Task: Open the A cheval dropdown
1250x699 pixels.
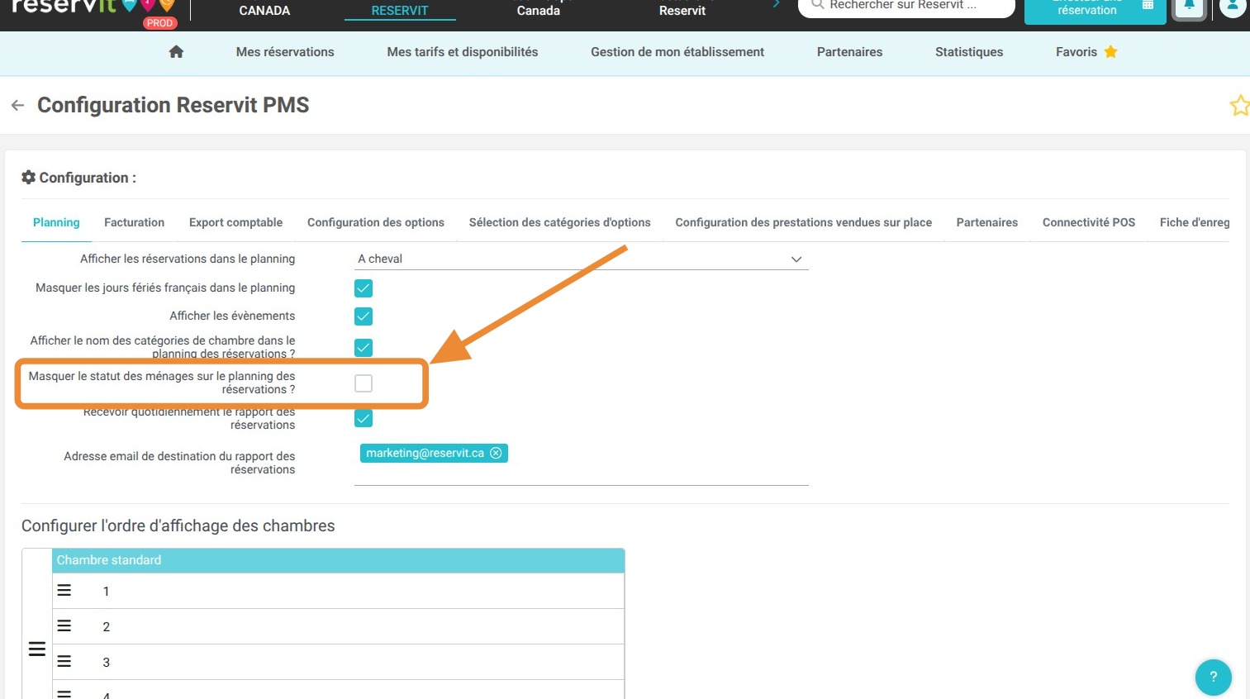Action: pyautogui.click(x=581, y=259)
